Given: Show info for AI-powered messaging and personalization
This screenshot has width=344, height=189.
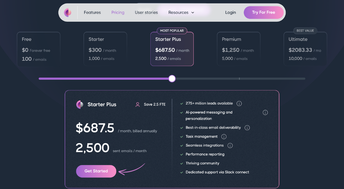Looking at the screenshot, I should click(265, 112).
